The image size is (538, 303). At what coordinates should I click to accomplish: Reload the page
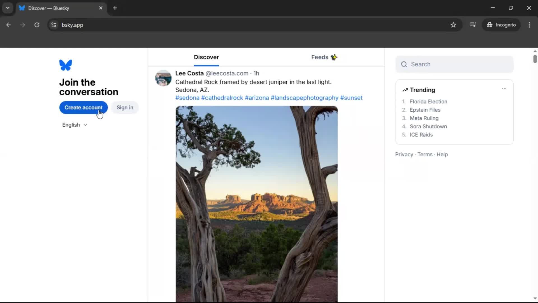click(x=37, y=25)
